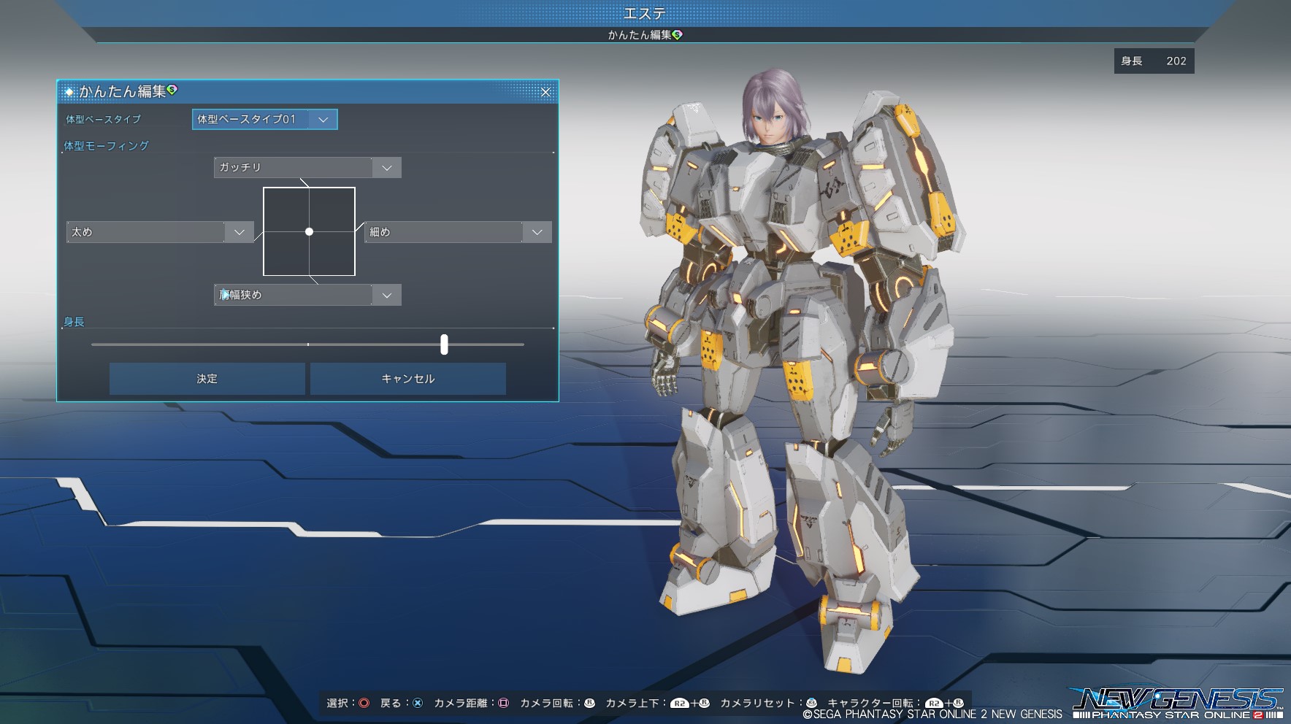Click the R-stick icon beside カメラ回転
The image size is (1291, 724).
pos(589,703)
